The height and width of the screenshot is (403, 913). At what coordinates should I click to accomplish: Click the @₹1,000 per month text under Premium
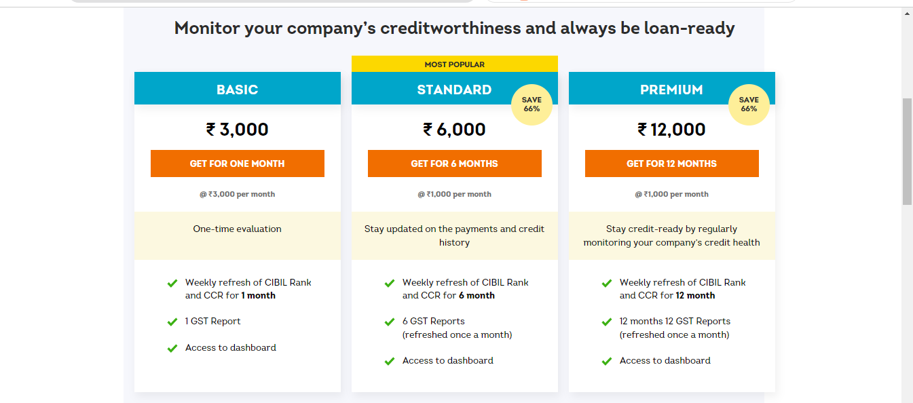(671, 194)
